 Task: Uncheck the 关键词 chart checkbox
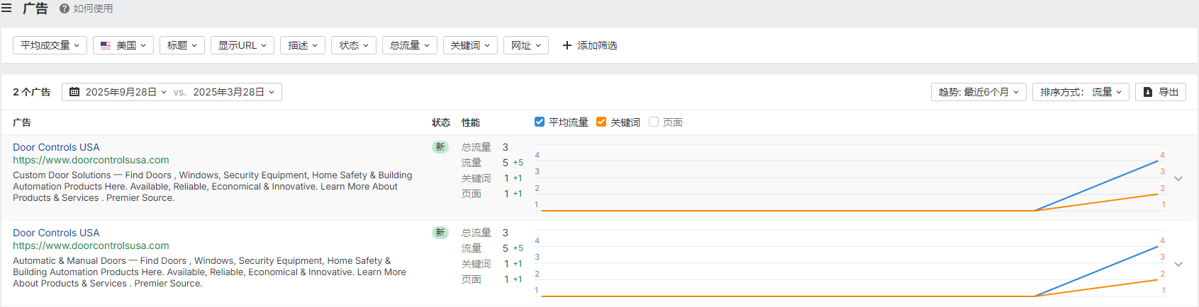601,122
